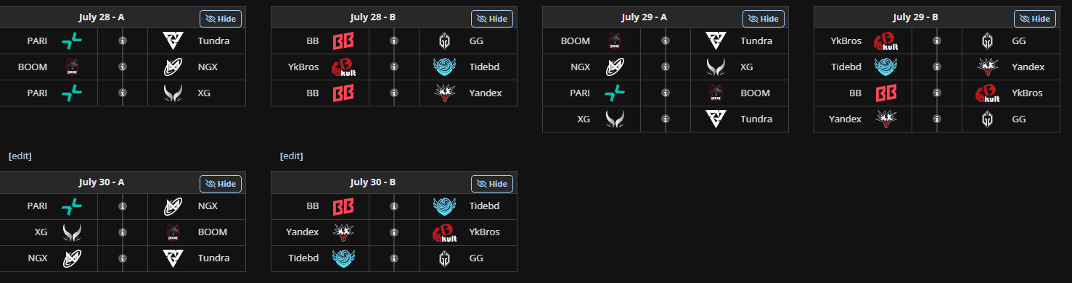Open the Tidebd team in July 30 - B first row

485,206
